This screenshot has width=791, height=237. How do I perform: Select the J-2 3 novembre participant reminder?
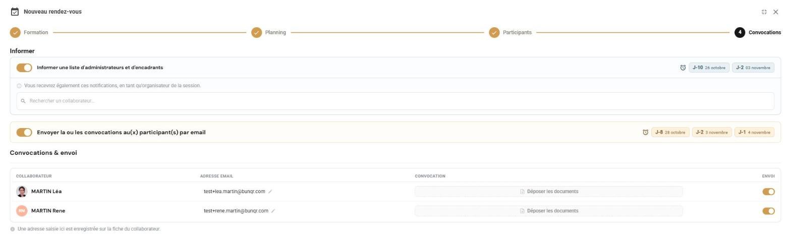click(712, 132)
